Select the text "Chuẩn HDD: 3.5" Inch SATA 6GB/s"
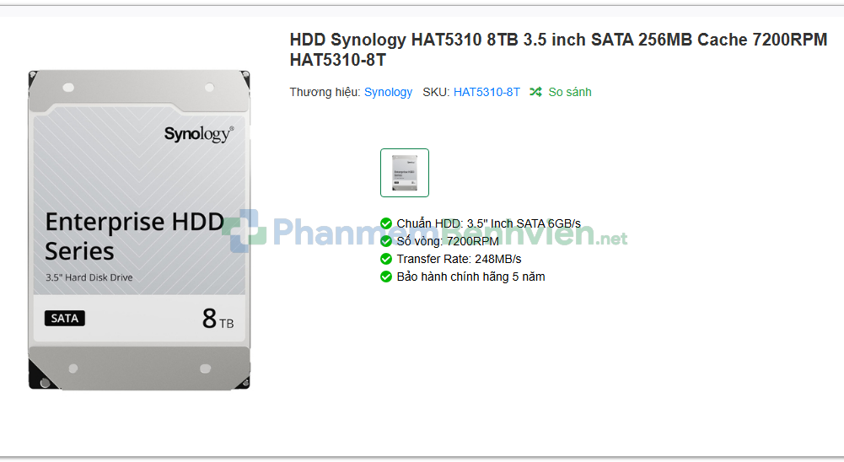Viewport: 844px width, 462px height. click(x=489, y=223)
